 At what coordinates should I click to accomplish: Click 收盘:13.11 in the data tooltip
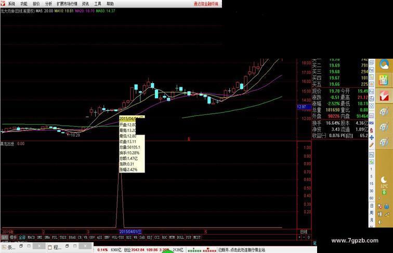[128, 142]
